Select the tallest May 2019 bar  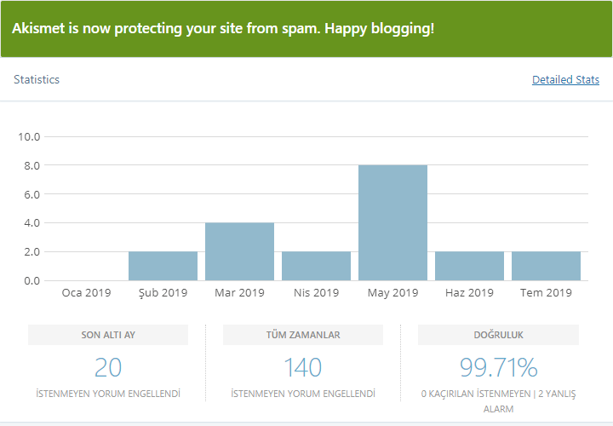pyautogui.click(x=392, y=222)
